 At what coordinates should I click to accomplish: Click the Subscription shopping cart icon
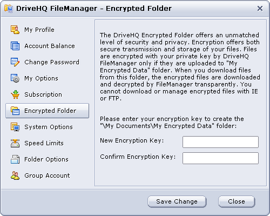coord(15,94)
